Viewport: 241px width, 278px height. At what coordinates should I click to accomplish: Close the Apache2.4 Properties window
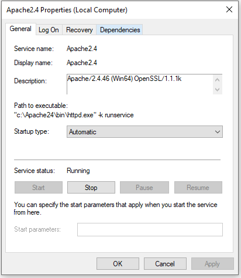coord(229,9)
